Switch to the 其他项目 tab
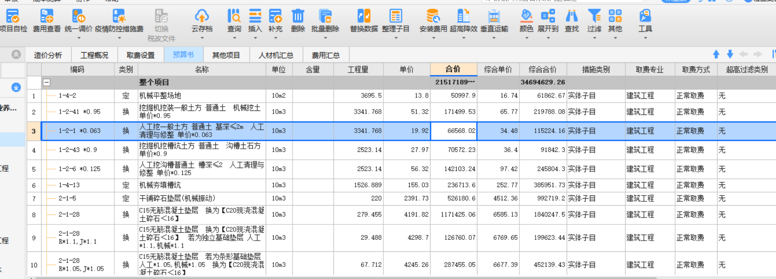Screen dimensions: 776x279 (x=226, y=55)
